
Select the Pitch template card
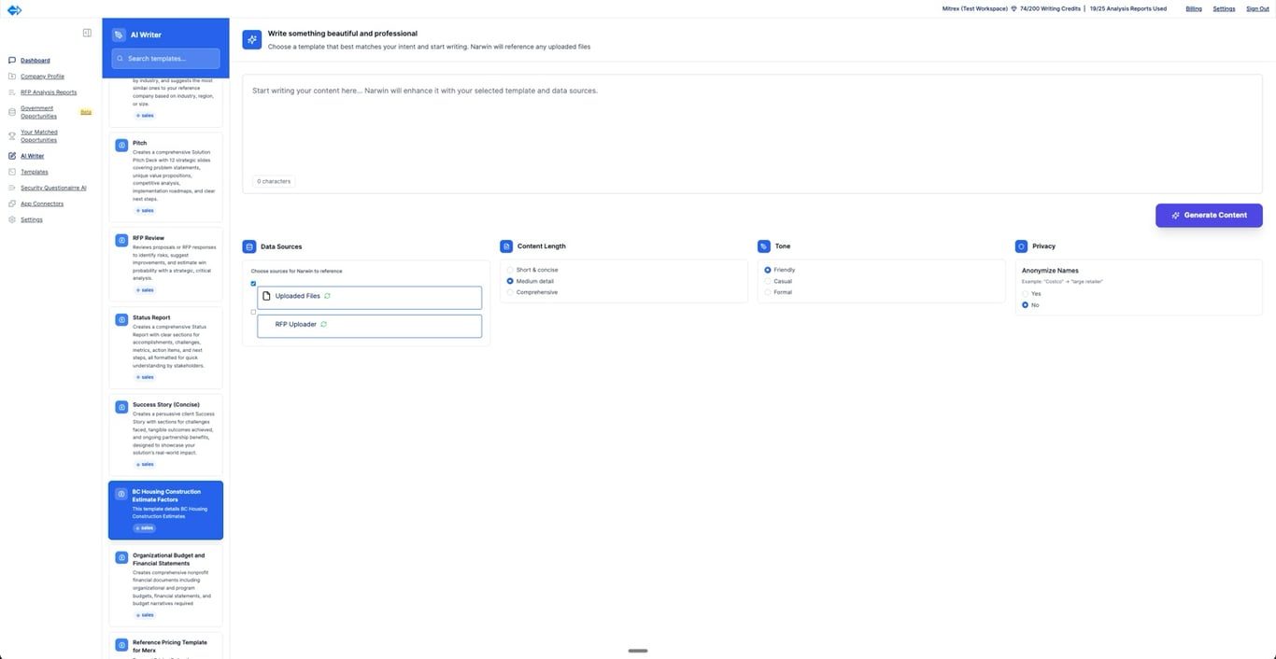(x=166, y=177)
